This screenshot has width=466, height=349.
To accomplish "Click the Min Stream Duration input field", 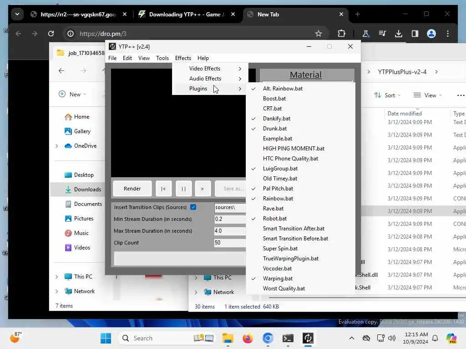I will tap(230, 219).
